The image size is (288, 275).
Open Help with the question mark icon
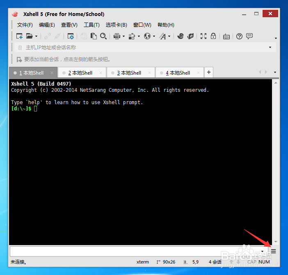pyautogui.click(x=239, y=36)
